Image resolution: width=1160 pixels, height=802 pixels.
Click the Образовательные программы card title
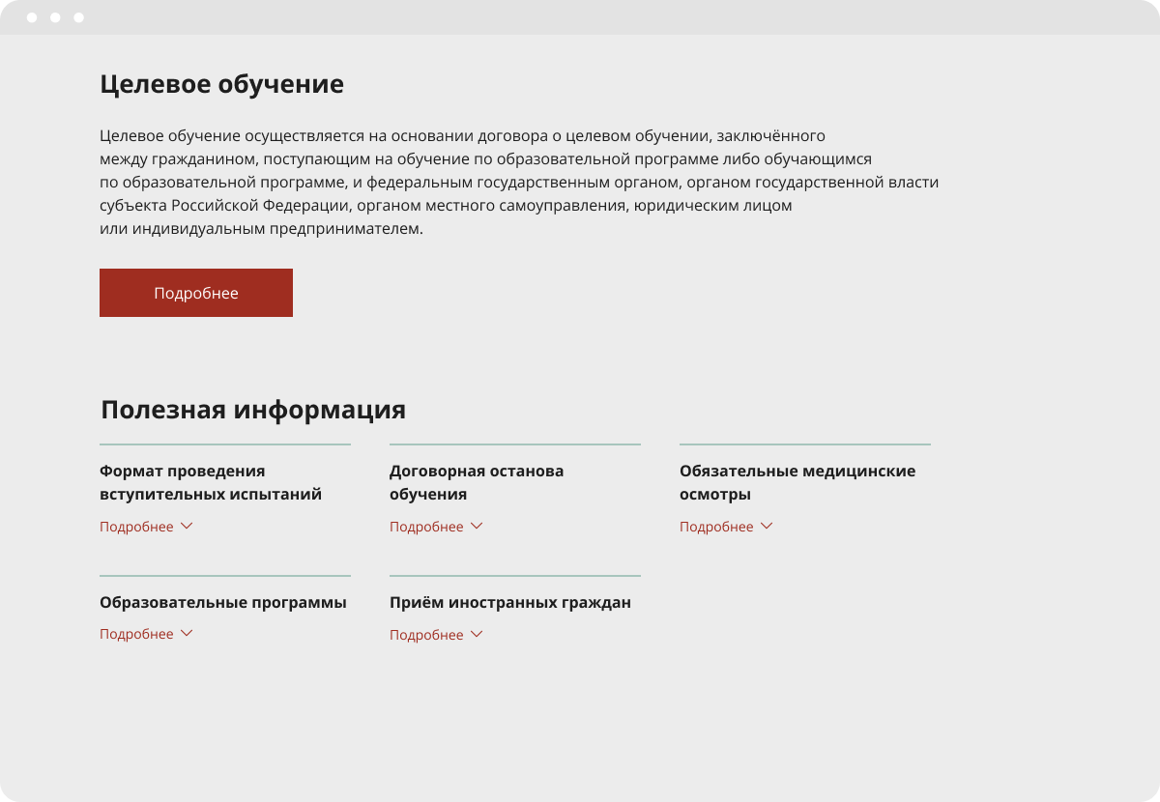(x=222, y=602)
